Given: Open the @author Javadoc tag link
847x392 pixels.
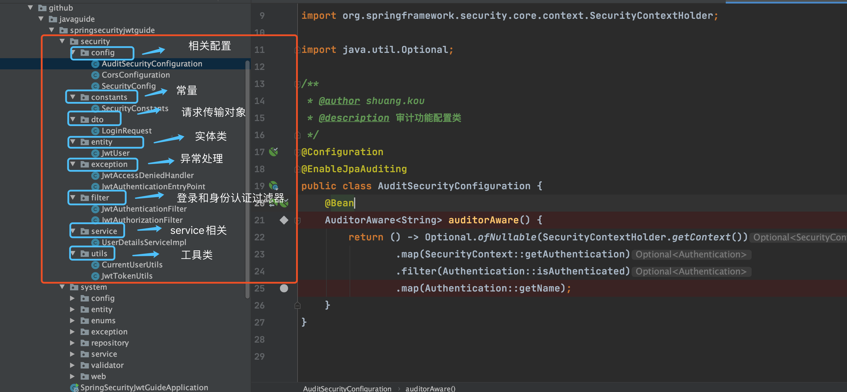Looking at the screenshot, I should point(339,101).
